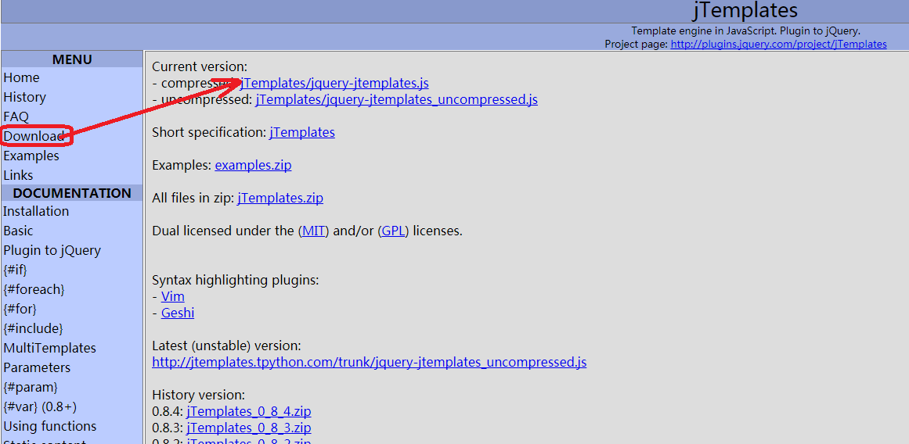This screenshot has width=909, height=444.
Task: Click the MENU section header
Action: 72,59
